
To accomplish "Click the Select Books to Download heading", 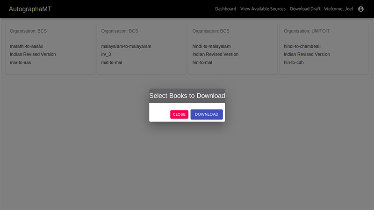I will [187, 96].
